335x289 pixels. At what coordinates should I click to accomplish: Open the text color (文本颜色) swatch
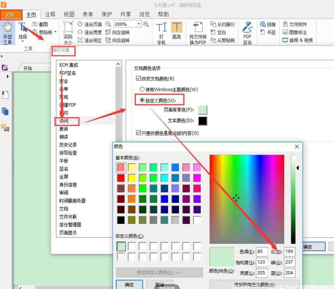(x=203, y=121)
